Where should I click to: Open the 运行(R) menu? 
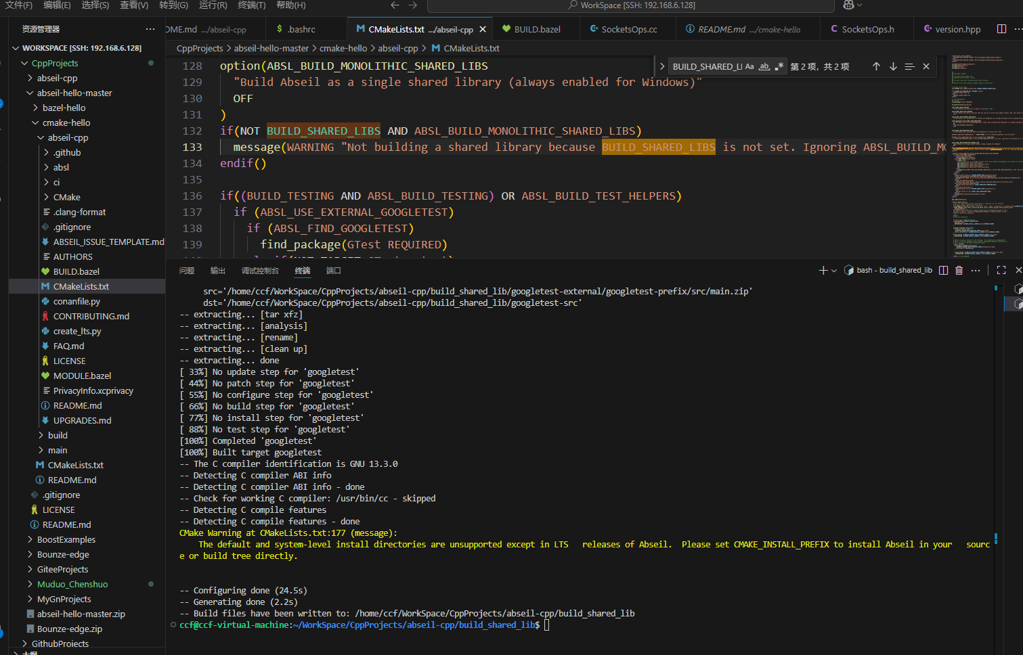point(213,5)
